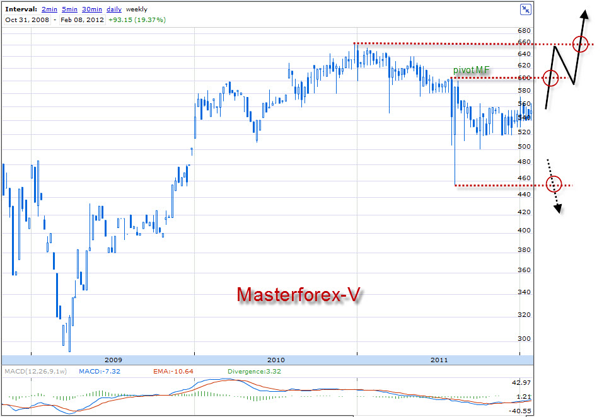Choose the 30min interval
This screenshot has height=417, width=609.
click(92, 9)
